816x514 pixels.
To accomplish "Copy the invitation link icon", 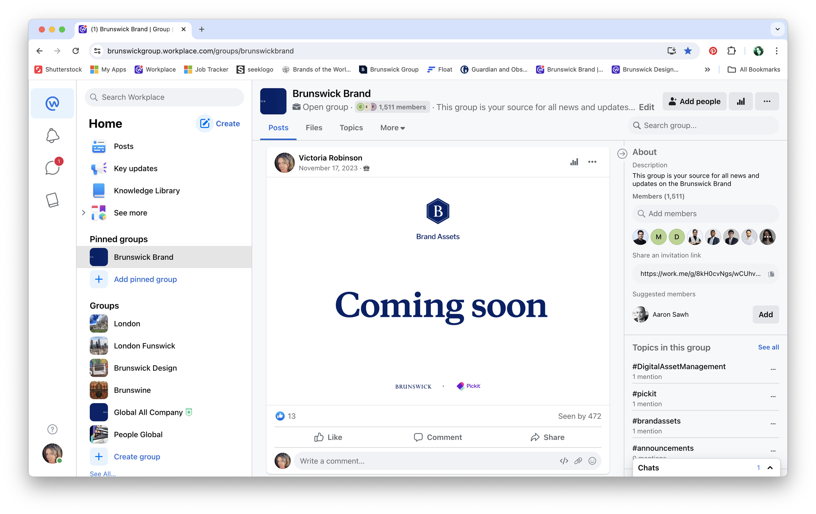I will point(771,274).
